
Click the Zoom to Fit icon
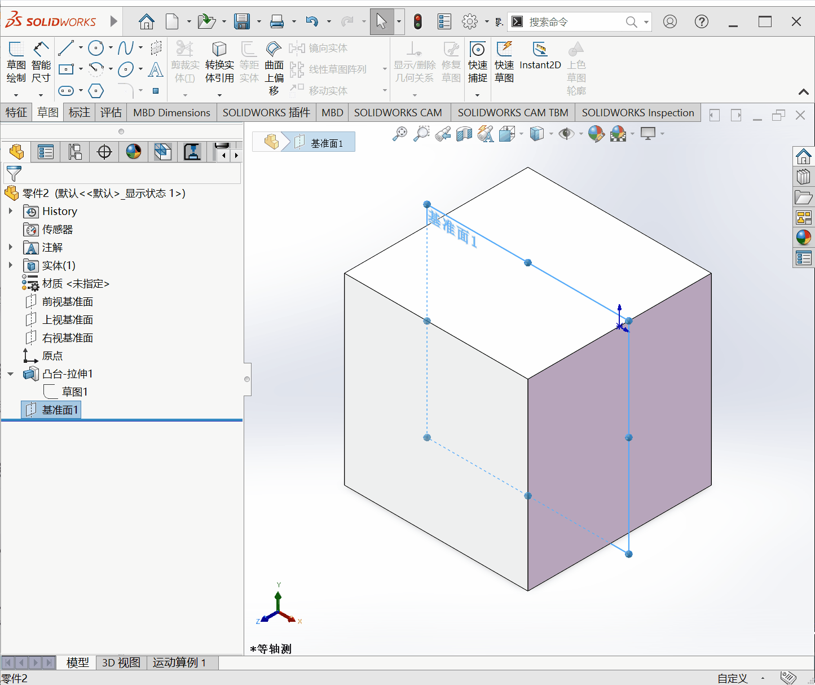400,134
